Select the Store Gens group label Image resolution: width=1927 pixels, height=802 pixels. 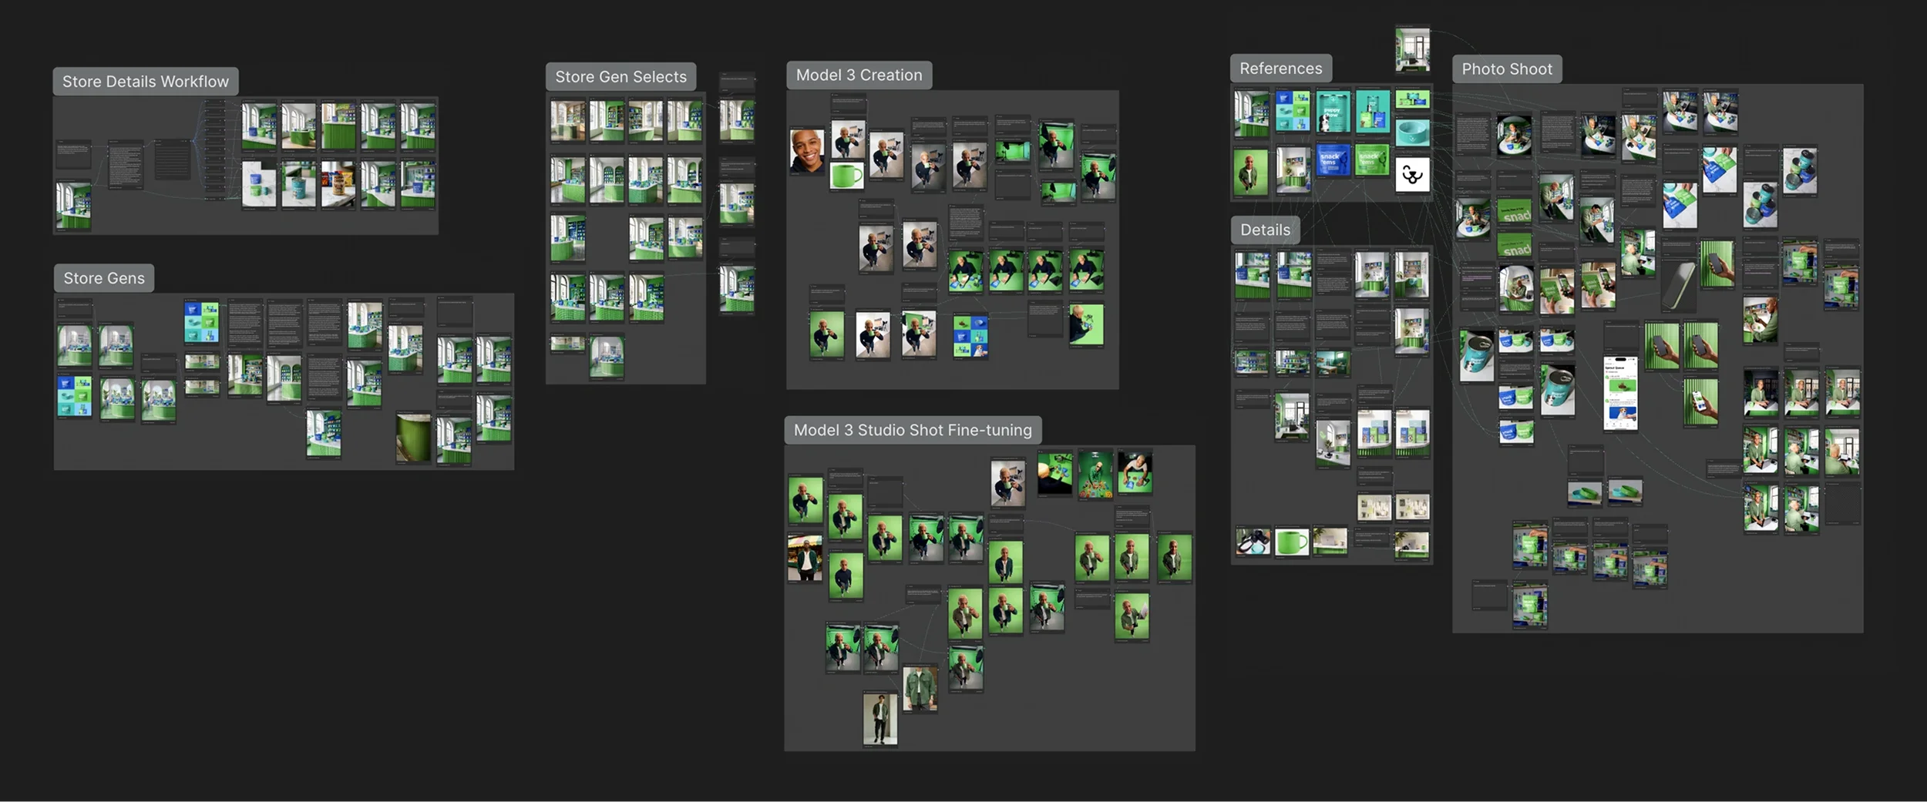104,278
